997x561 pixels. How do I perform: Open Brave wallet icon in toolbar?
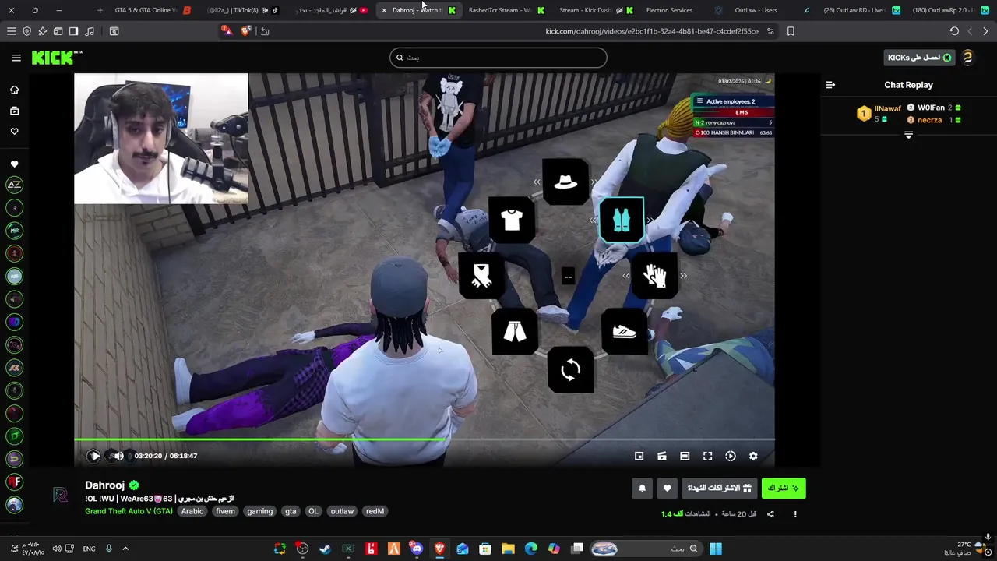(58, 31)
